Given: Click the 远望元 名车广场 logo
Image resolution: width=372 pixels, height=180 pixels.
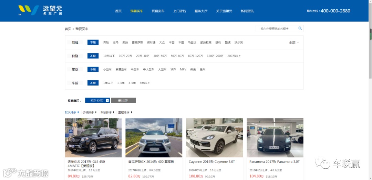Looking at the screenshot, I should (40, 10).
